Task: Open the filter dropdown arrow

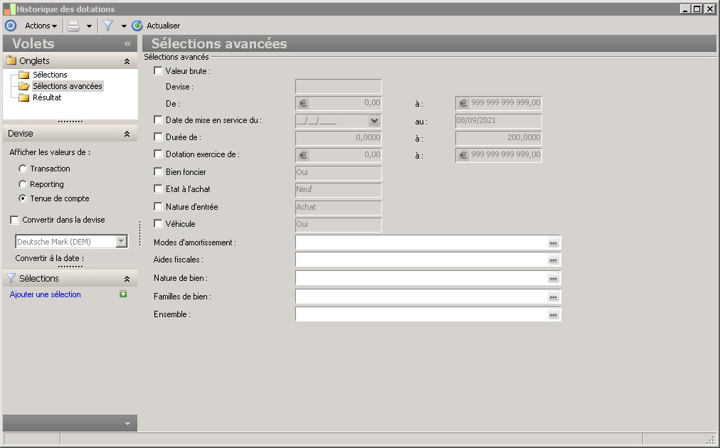Action: (124, 26)
